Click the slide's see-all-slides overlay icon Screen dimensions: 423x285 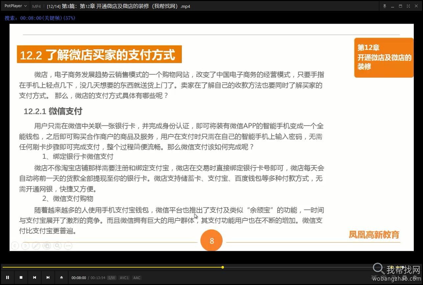click(47, 246)
